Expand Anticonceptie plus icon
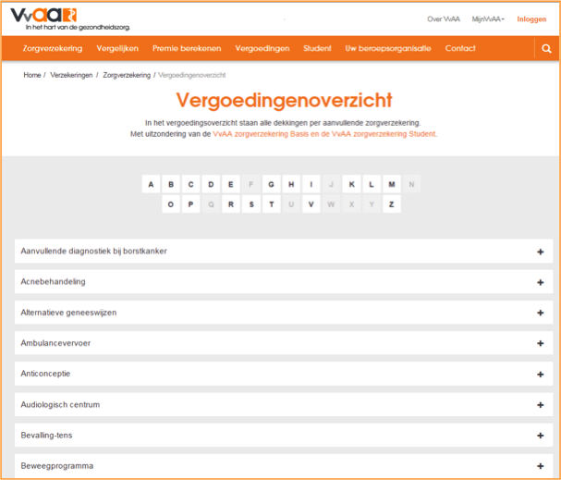This screenshot has height=480, width=561. coord(541,375)
